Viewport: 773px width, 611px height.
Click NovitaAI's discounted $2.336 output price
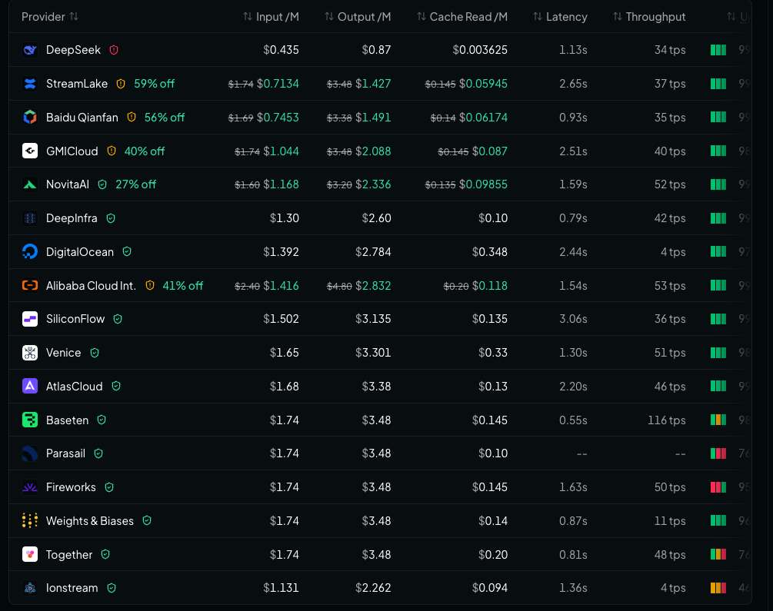373,184
